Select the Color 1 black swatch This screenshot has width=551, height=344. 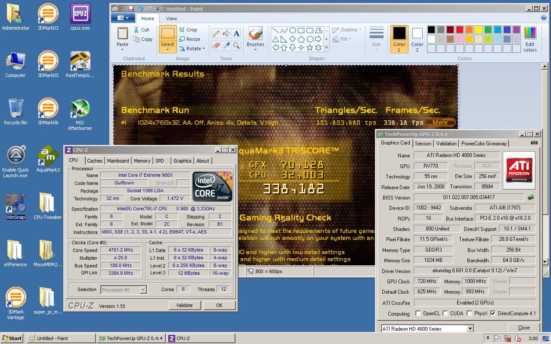pos(399,39)
